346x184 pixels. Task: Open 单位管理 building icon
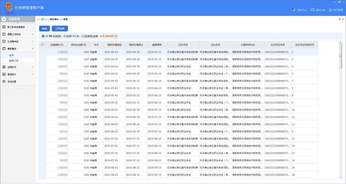[331, 10]
